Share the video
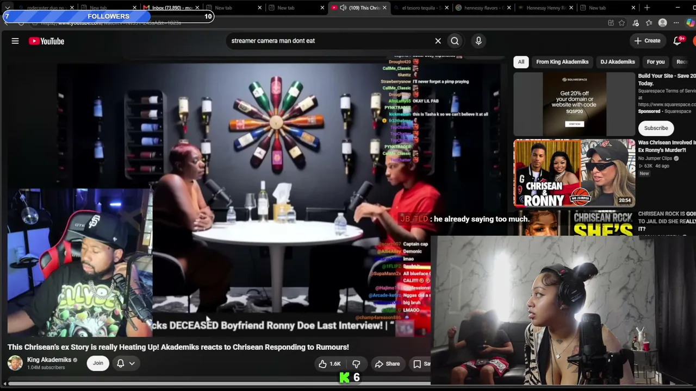 tap(387, 364)
